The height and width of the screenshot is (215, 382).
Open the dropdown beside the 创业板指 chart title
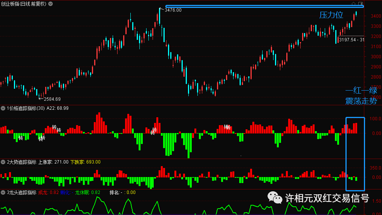[50, 4]
